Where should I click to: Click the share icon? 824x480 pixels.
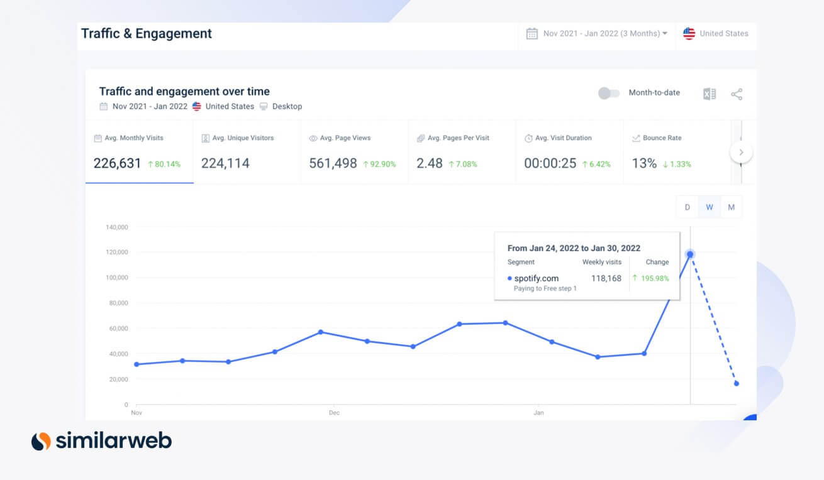[x=737, y=94]
